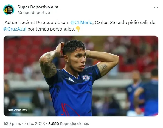Open the three-dot more options menu
The image size is (163, 128).
pyautogui.click(x=156, y=7)
